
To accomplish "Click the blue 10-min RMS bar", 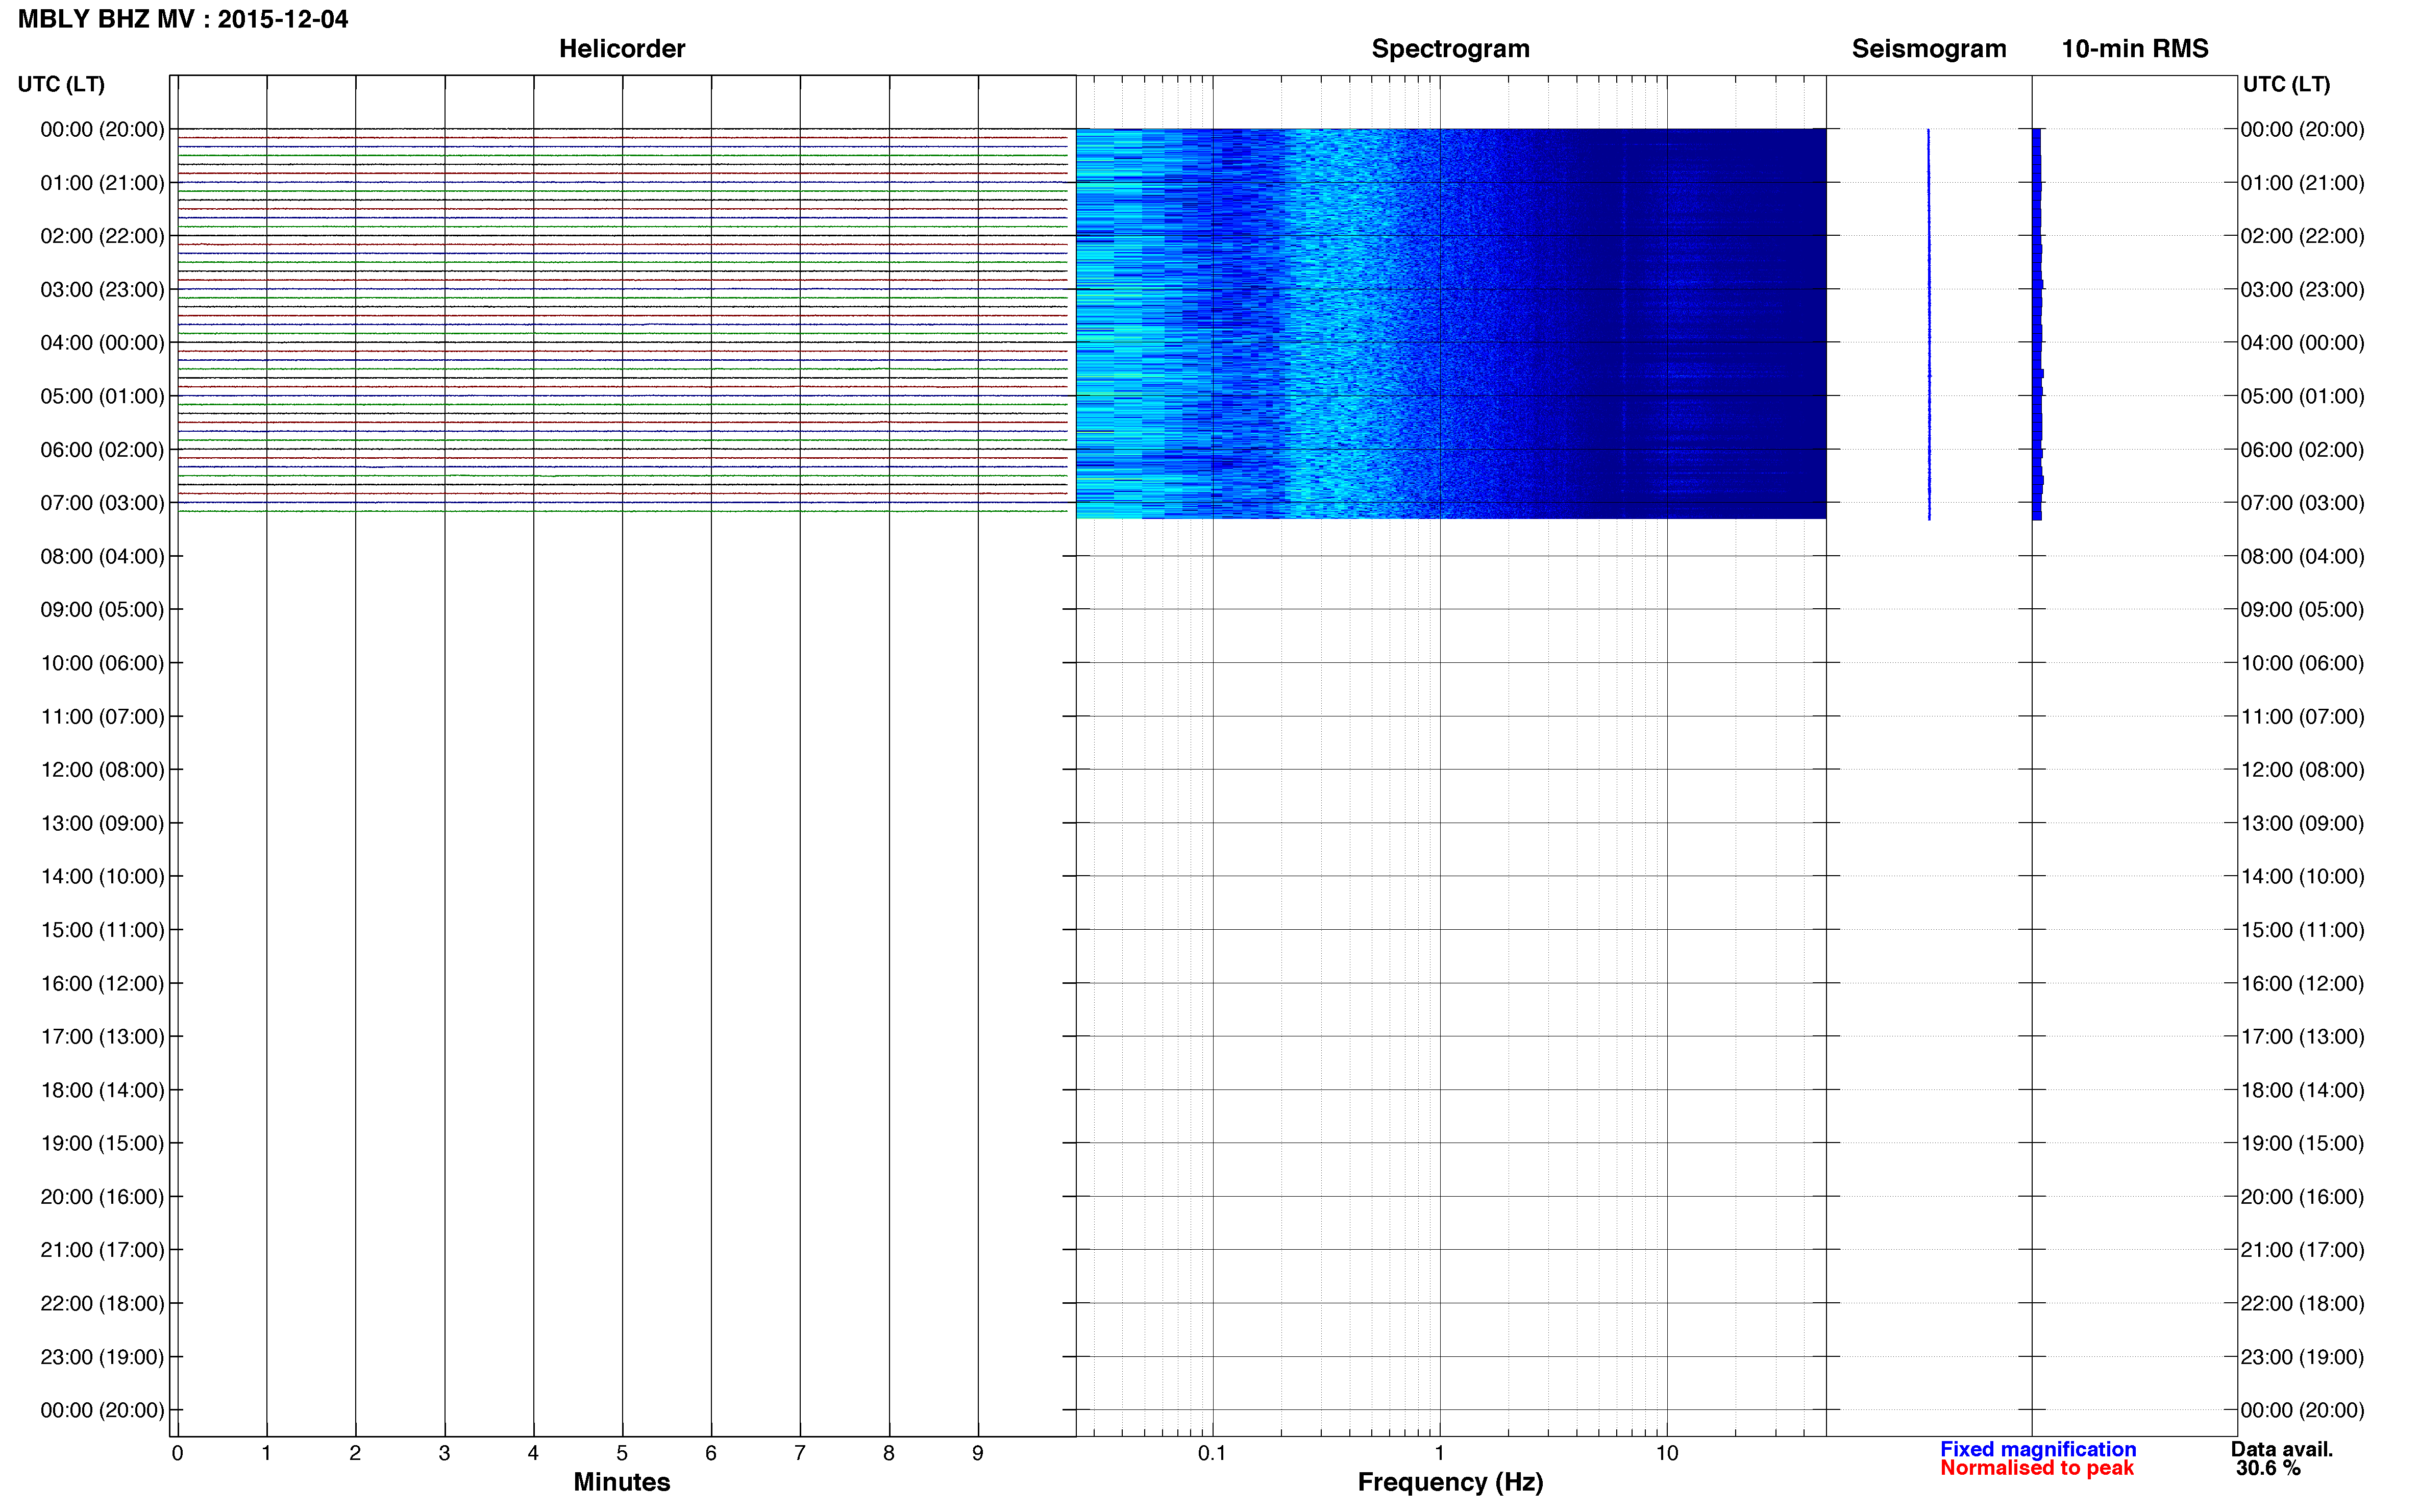I will coord(2037,324).
